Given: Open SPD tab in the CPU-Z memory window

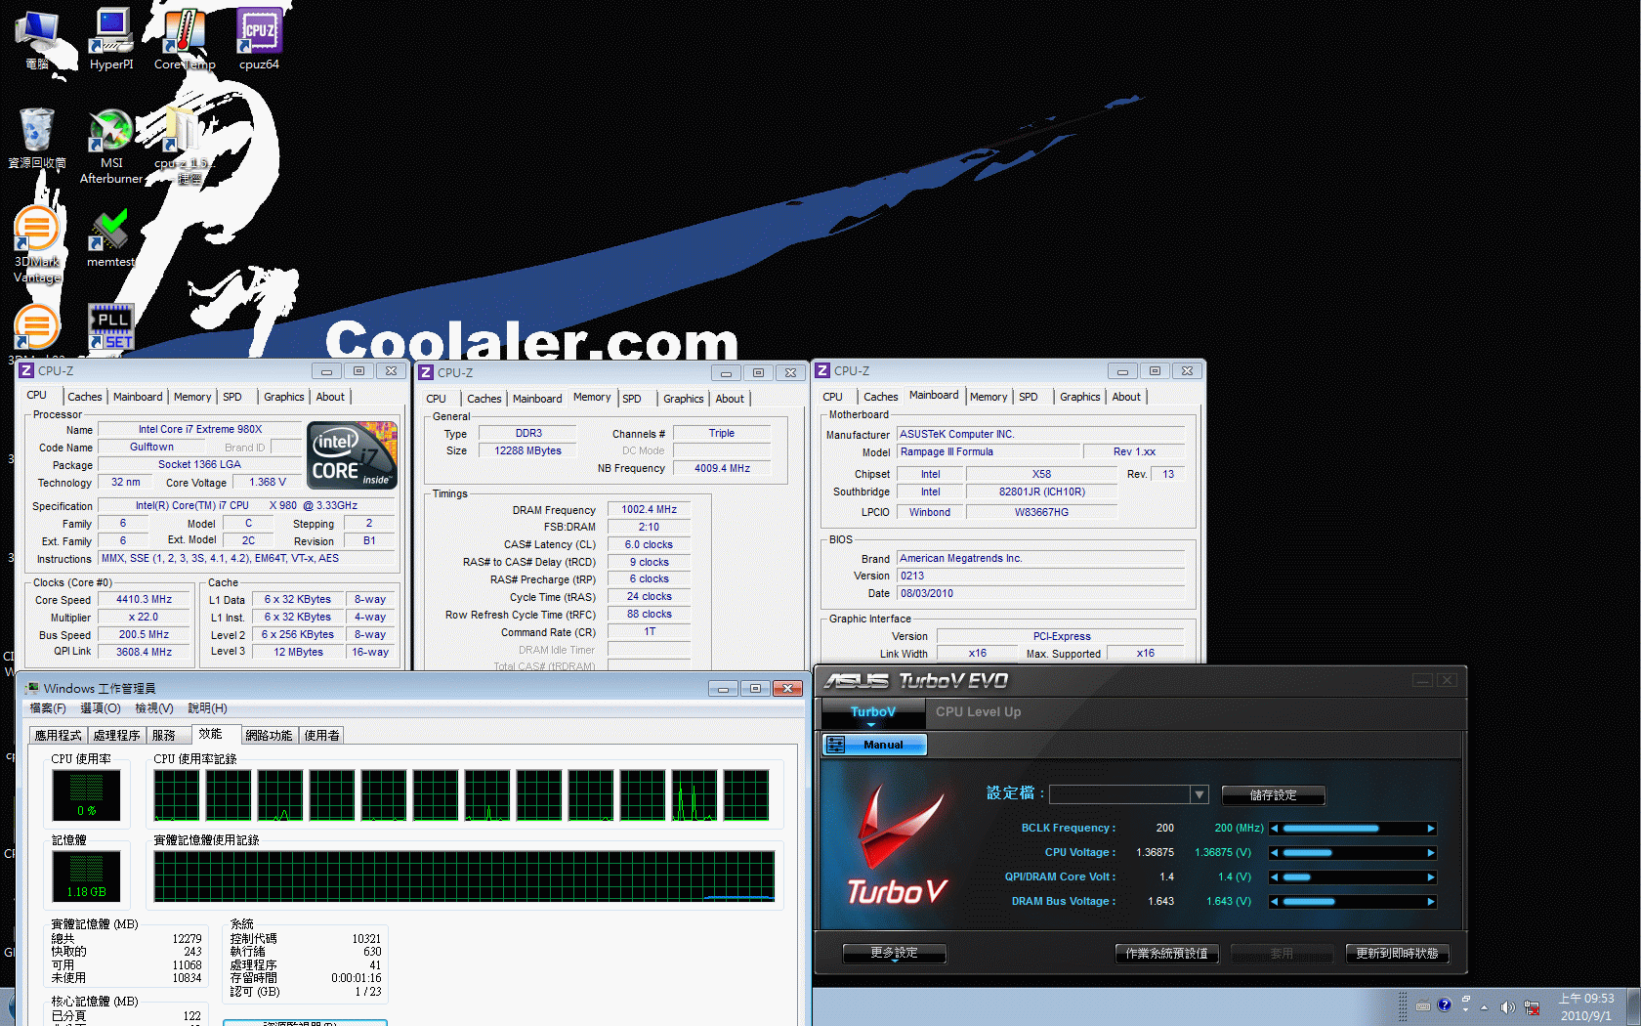Looking at the screenshot, I should click(x=632, y=399).
